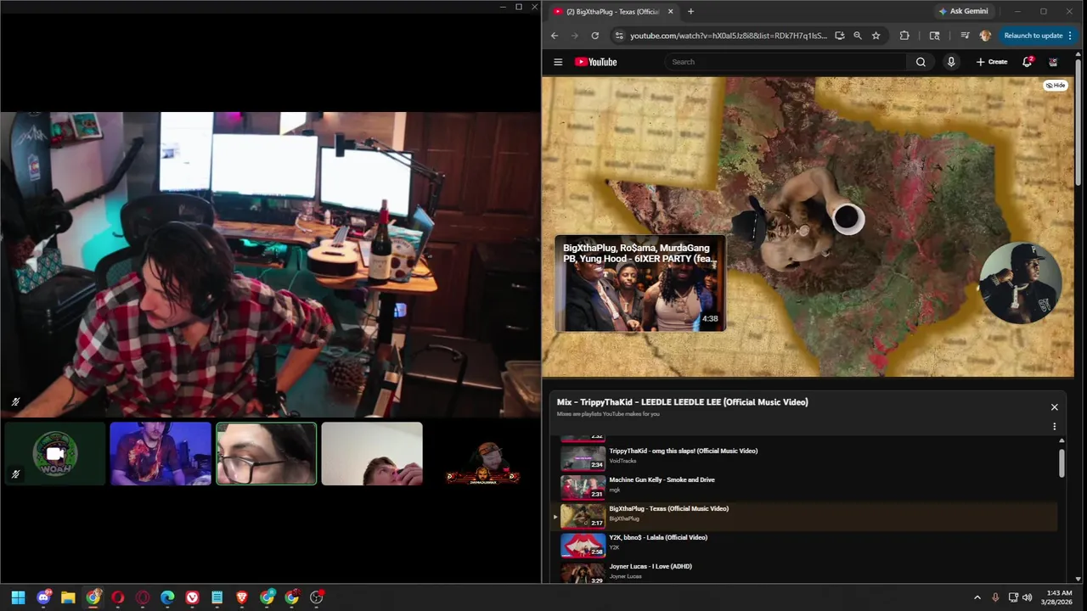This screenshot has height=611, width=1087.
Task: Click the playlist scroll up arrow
Action: click(x=1062, y=441)
